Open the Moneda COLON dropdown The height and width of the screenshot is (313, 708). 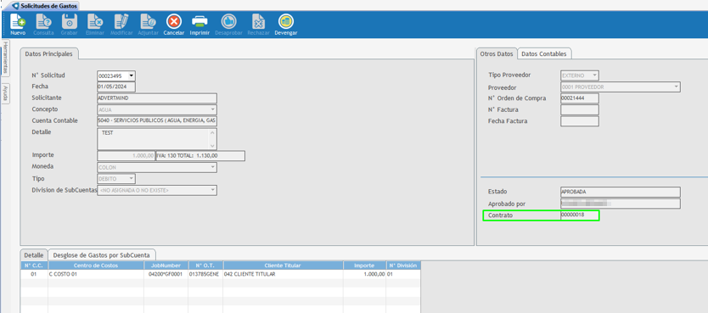coord(213,167)
